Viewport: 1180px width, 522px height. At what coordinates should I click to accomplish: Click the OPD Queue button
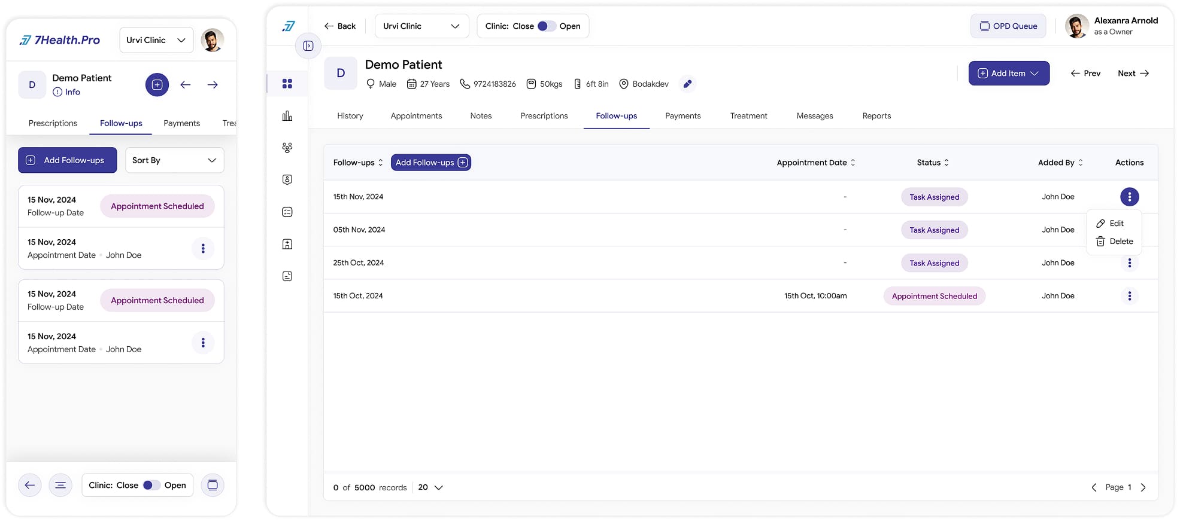click(1008, 26)
